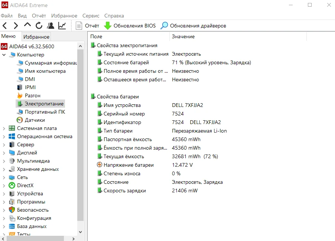Click the Операционная система Windows icon
The image size is (335, 241).
[x=12, y=136]
